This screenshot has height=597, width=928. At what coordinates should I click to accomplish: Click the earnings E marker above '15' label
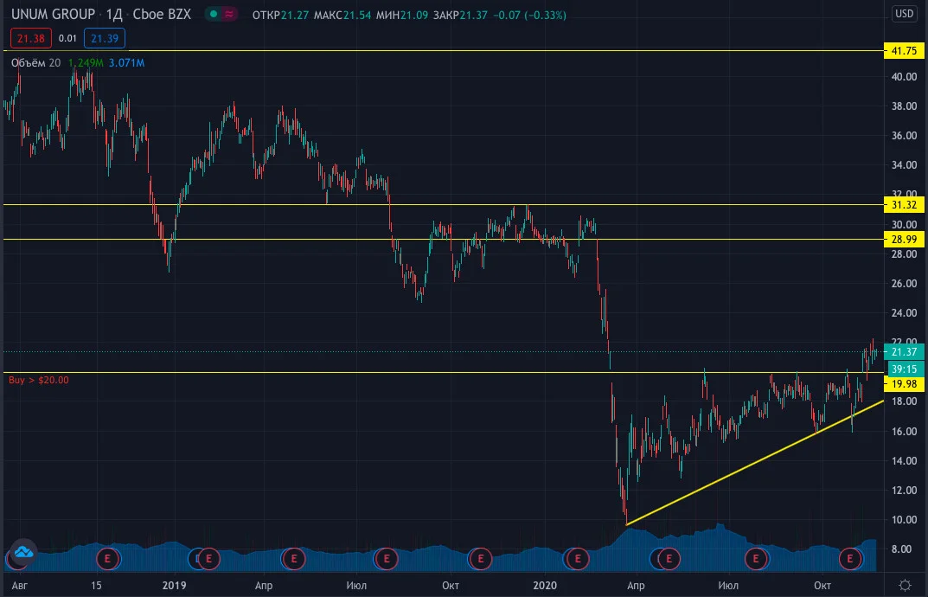[108, 559]
